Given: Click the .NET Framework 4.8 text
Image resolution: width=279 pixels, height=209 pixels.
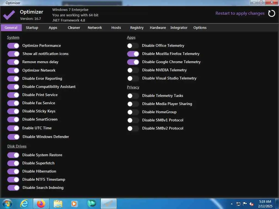Looking at the screenshot, I should pos(69,20).
